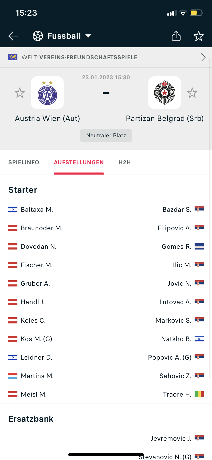Viewport: 212px width, 460px height.
Task: Tap the soccer ball sport icon
Action: coord(38,36)
